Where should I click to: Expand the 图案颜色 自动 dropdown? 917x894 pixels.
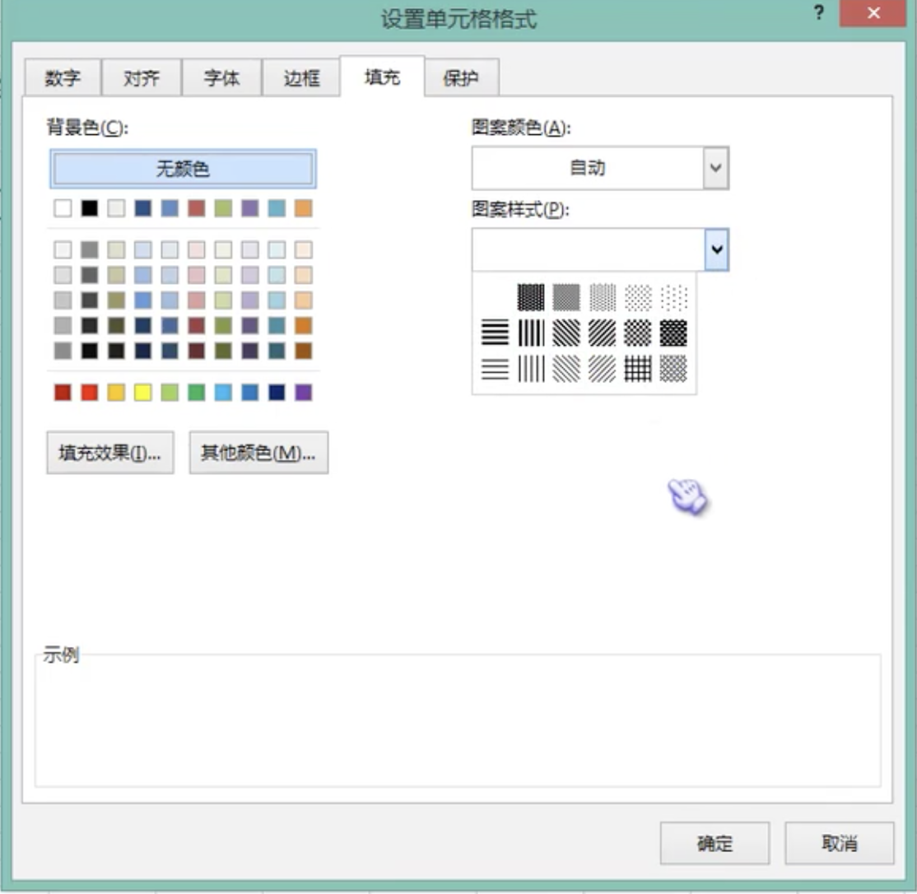pos(716,169)
